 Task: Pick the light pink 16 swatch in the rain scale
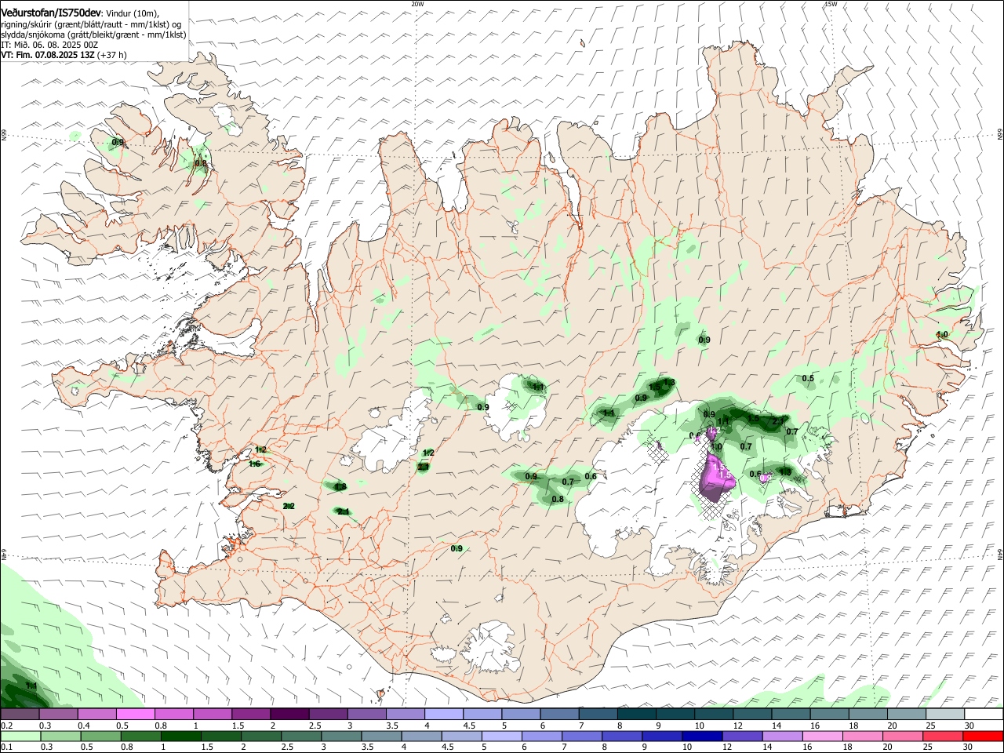[x=822, y=737]
